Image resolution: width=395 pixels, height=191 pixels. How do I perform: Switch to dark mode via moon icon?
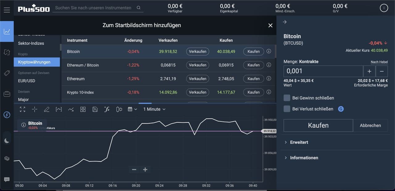click(7, 141)
